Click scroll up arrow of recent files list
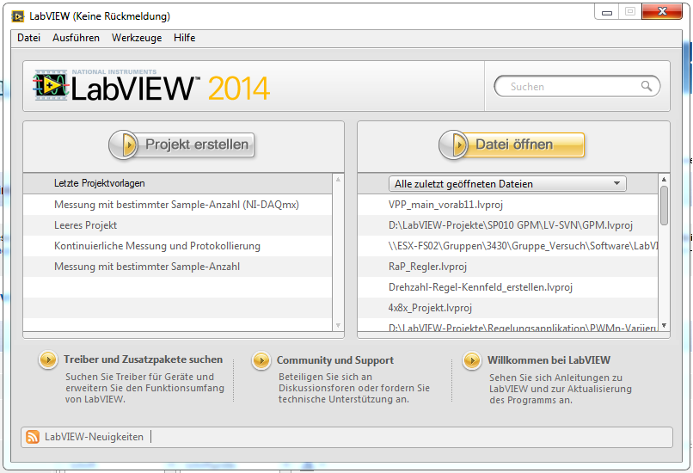Image resolution: width=693 pixels, height=473 pixels. 664,179
